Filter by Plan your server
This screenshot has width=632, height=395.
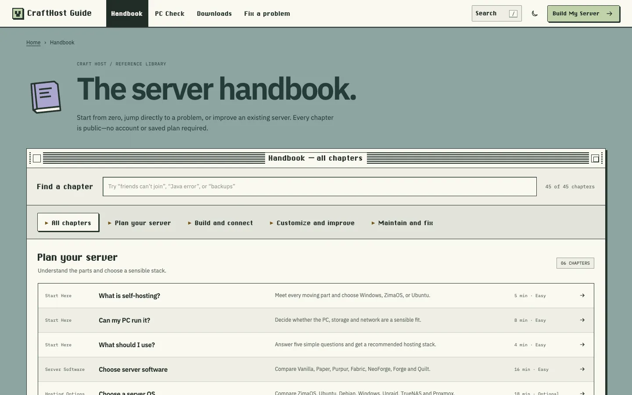coord(140,223)
